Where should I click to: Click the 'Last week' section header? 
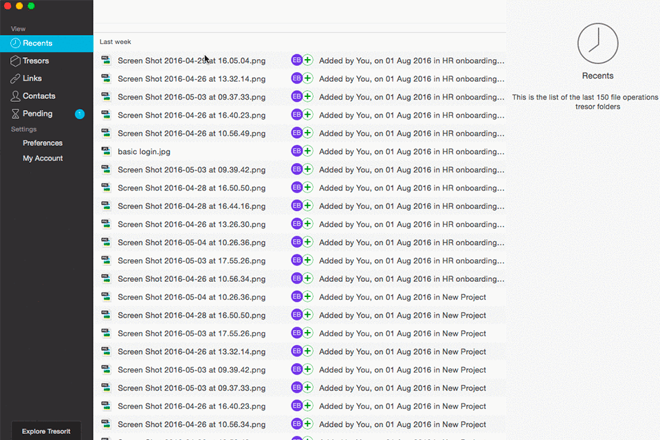pos(115,42)
